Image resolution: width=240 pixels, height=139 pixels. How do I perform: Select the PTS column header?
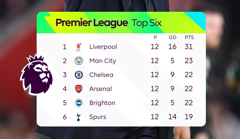click(x=189, y=37)
